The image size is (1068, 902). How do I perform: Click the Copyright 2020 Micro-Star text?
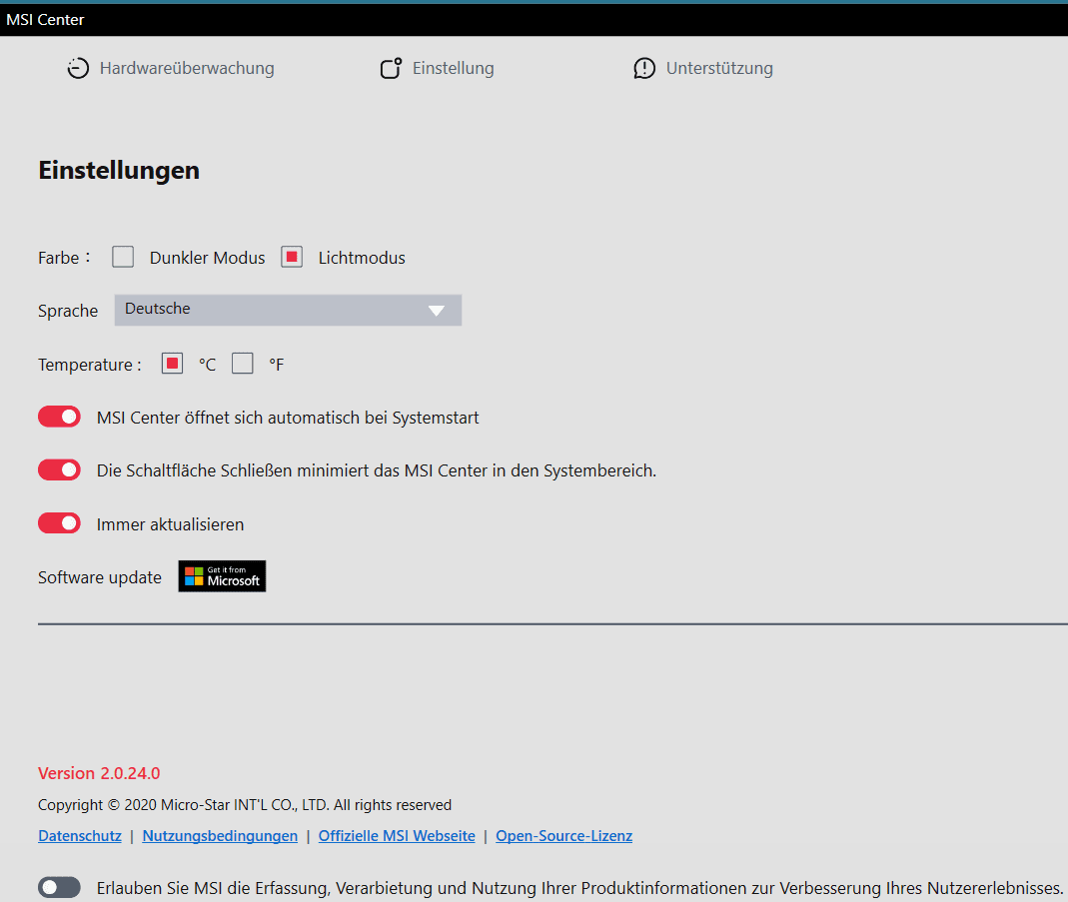click(x=245, y=805)
